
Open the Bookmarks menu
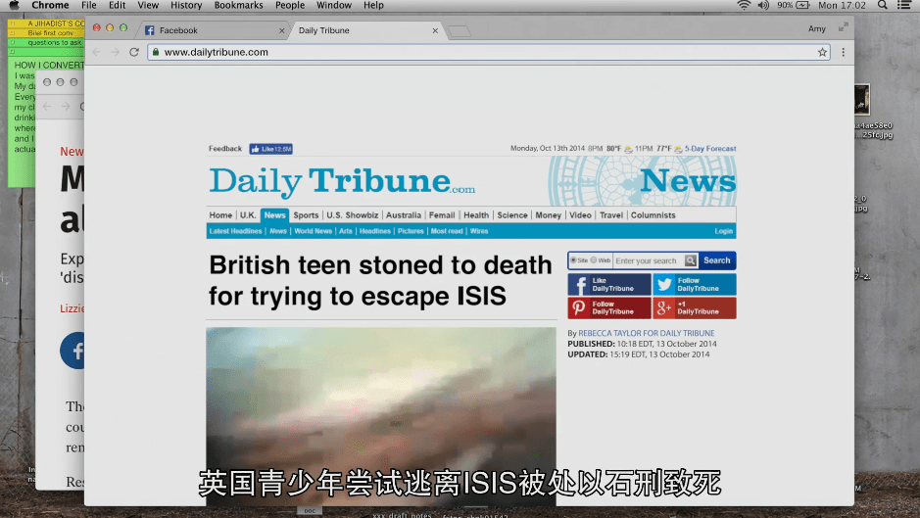238,5
